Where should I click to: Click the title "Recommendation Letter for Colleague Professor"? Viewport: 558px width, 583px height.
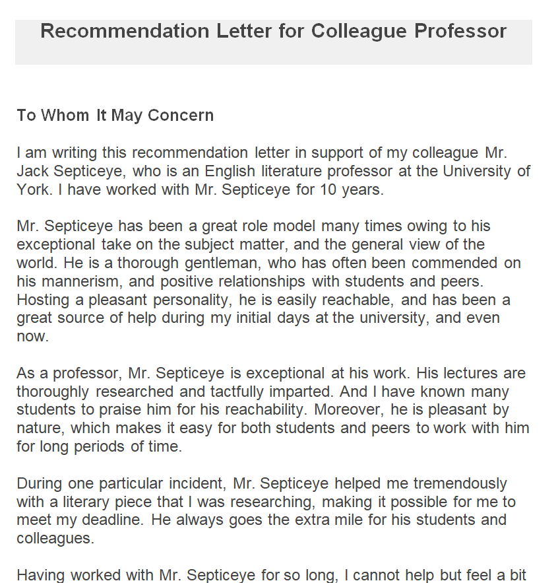pyautogui.click(x=273, y=31)
